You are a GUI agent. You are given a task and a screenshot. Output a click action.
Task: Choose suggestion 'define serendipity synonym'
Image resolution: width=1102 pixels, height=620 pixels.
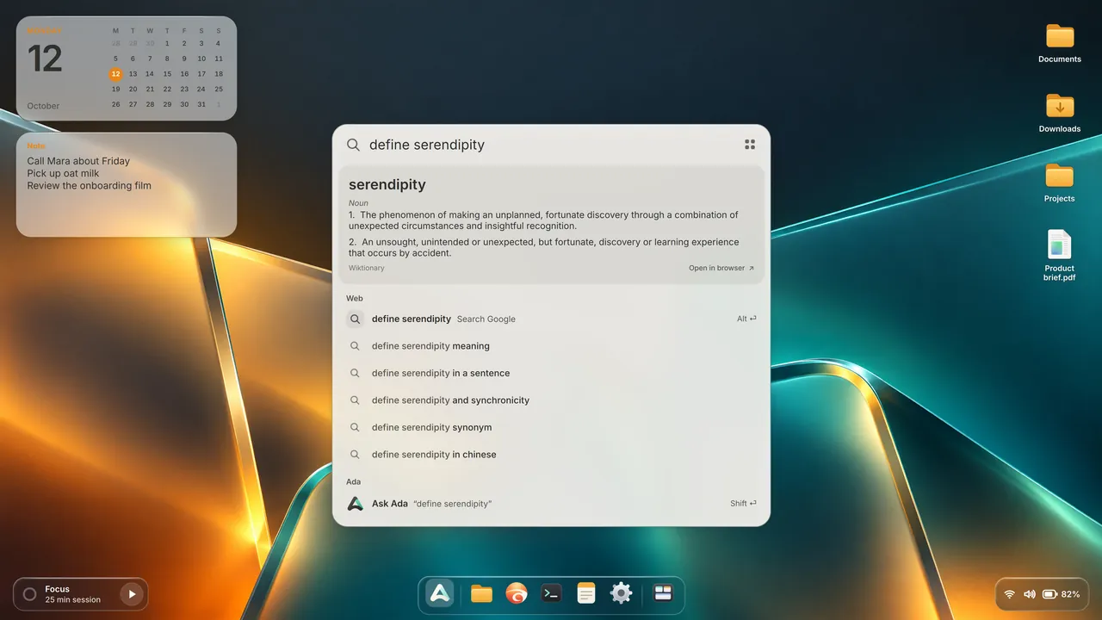click(x=551, y=427)
